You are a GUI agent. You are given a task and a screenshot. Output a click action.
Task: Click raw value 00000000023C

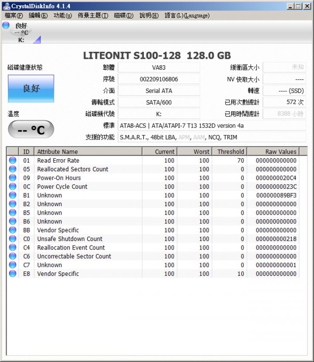(276, 186)
